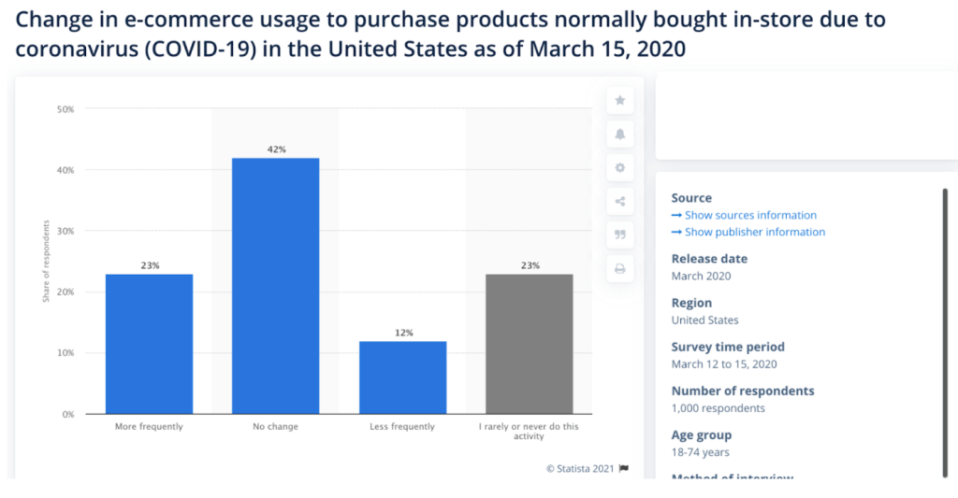The height and width of the screenshot is (498, 958).
Task: Click the 'Less frequently' axis label
Action: tap(403, 427)
